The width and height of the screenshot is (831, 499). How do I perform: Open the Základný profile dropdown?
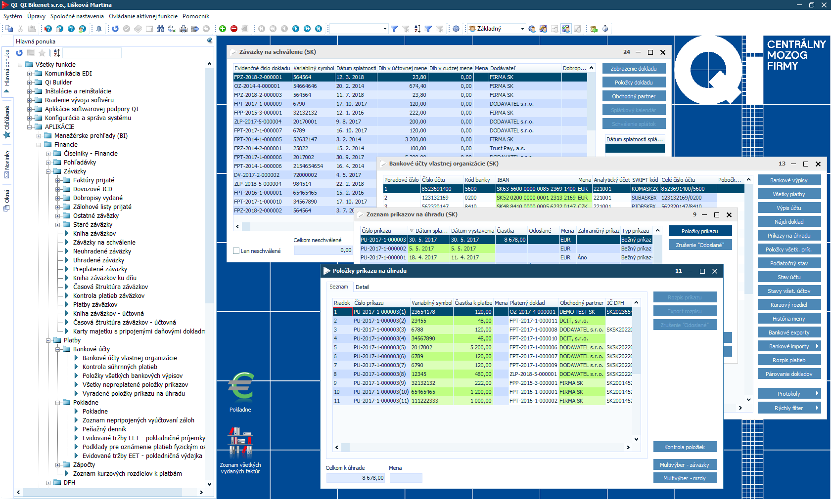[522, 29]
